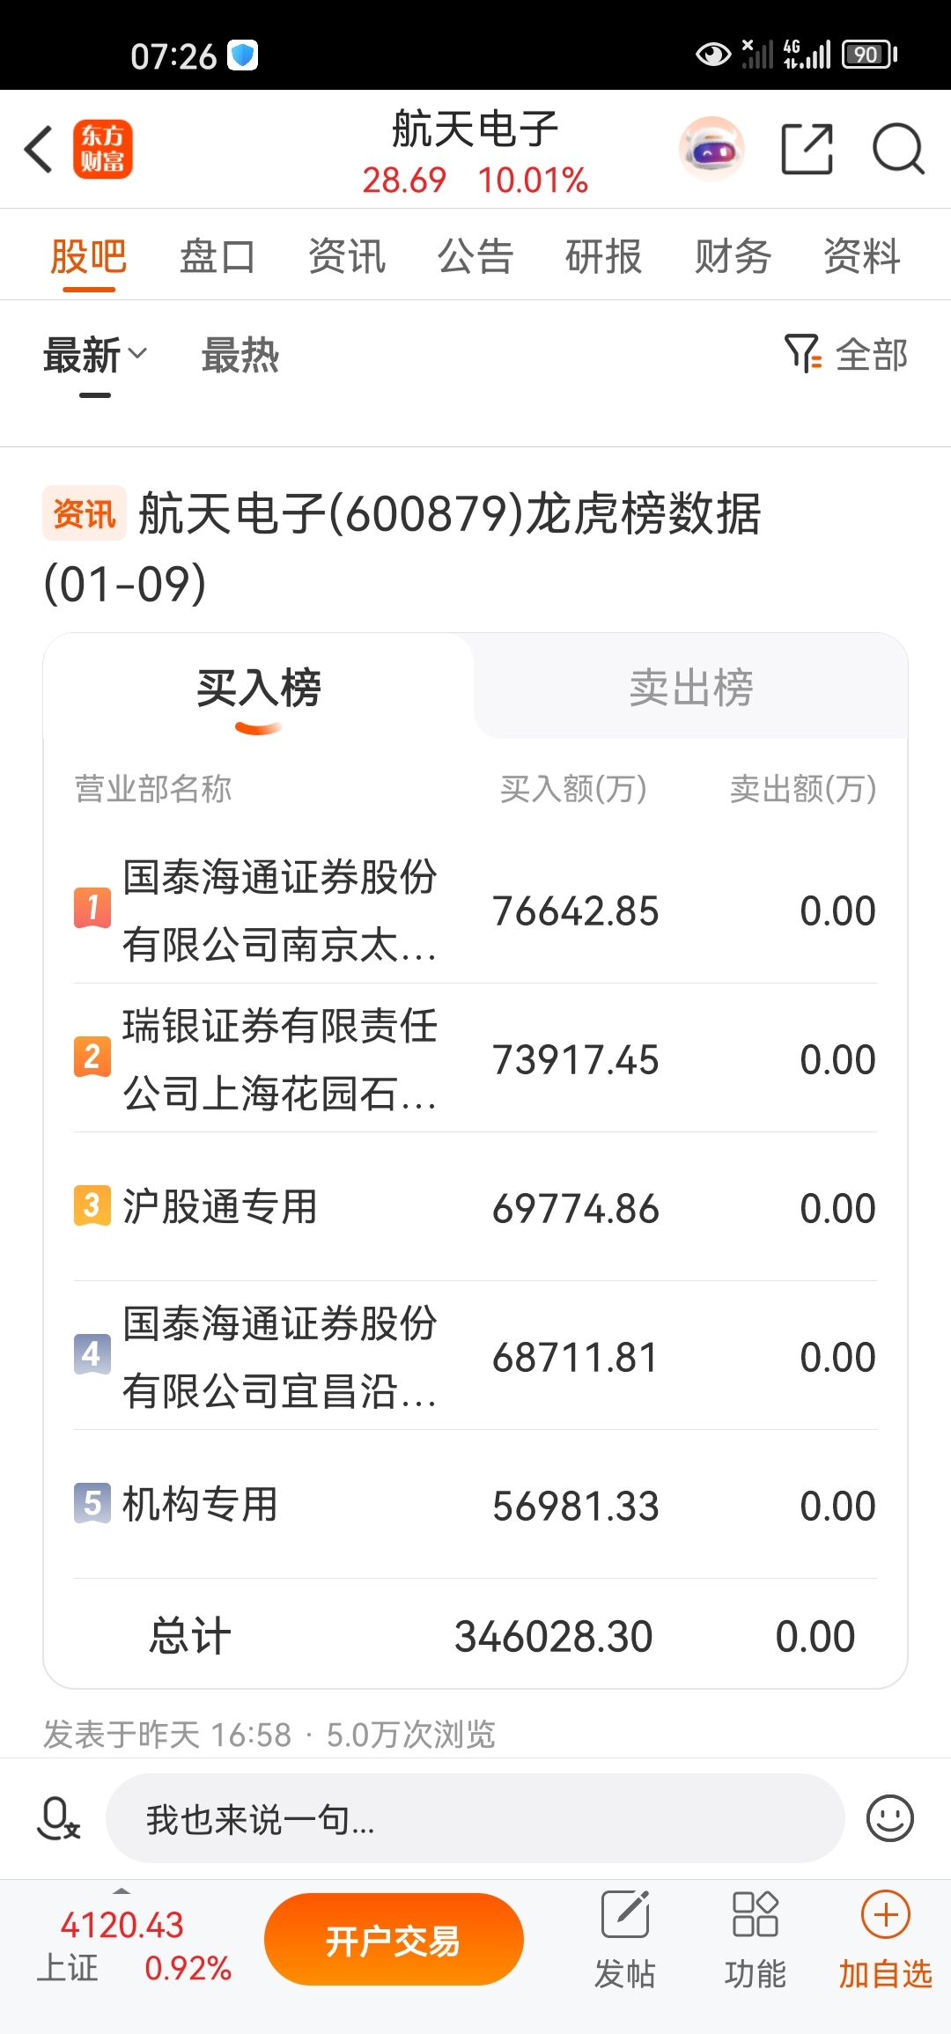Open the 东方财富 logo icon
The width and height of the screenshot is (951, 2034).
pos(102,149)
